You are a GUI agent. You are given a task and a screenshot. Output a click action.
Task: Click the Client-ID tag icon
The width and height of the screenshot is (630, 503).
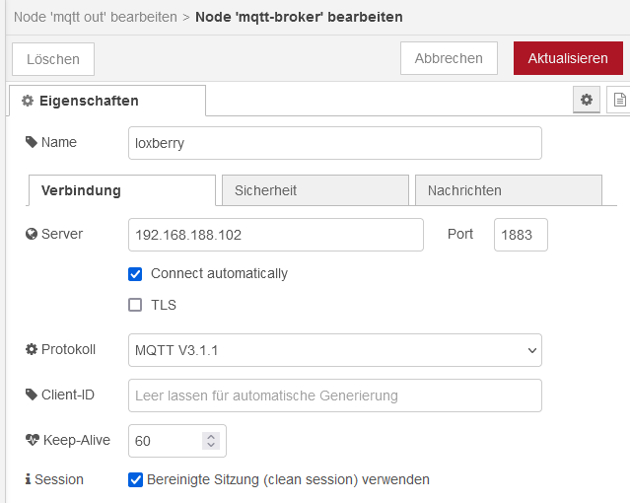coord(31,395)
